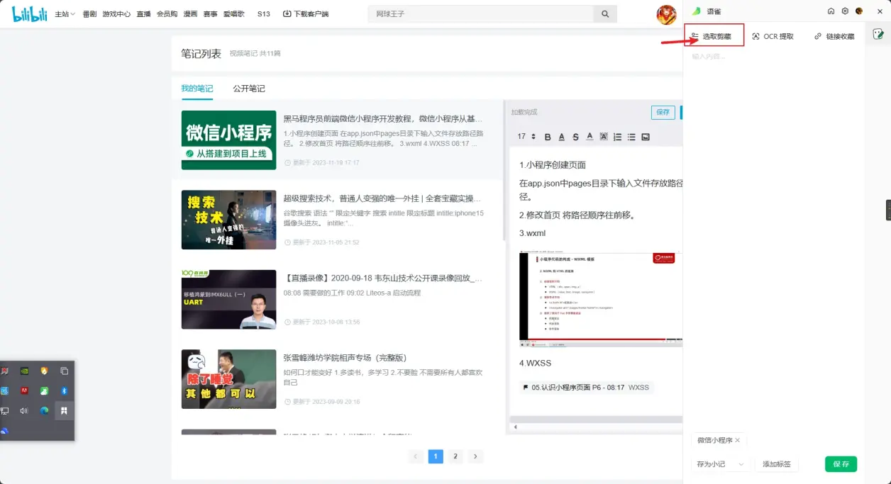The height and width of the screenshot is (484, 891).
Task: Open 游戏中心 in the top nav
Action: coord(116,14)
